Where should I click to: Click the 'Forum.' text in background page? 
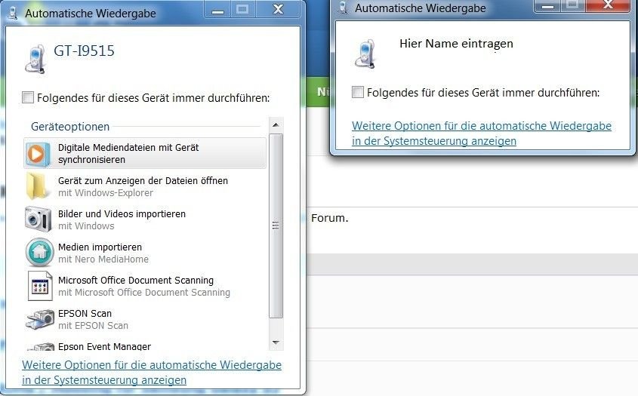click(330, 218)
